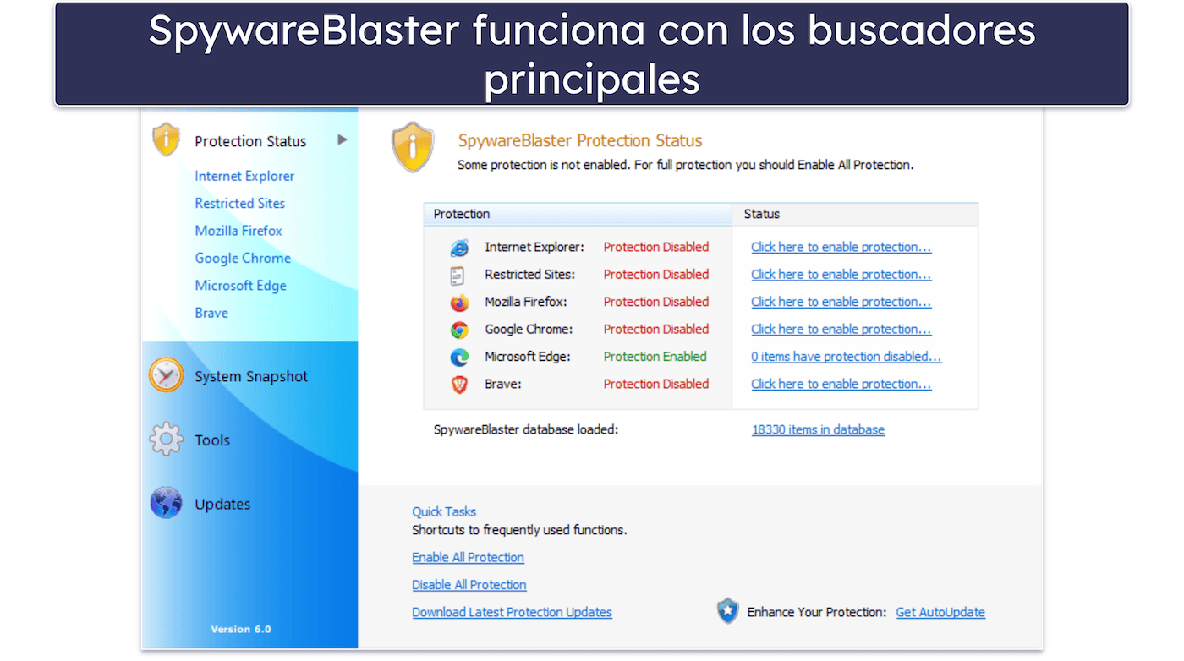Open the Tools section
The width and height of the screenshot is (1184, 661).
(x=212, y=440)
